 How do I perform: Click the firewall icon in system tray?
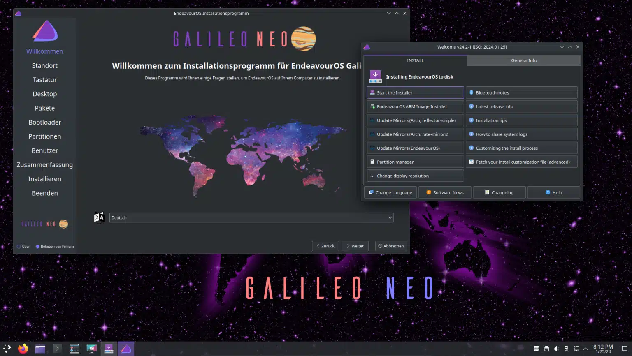537,349
